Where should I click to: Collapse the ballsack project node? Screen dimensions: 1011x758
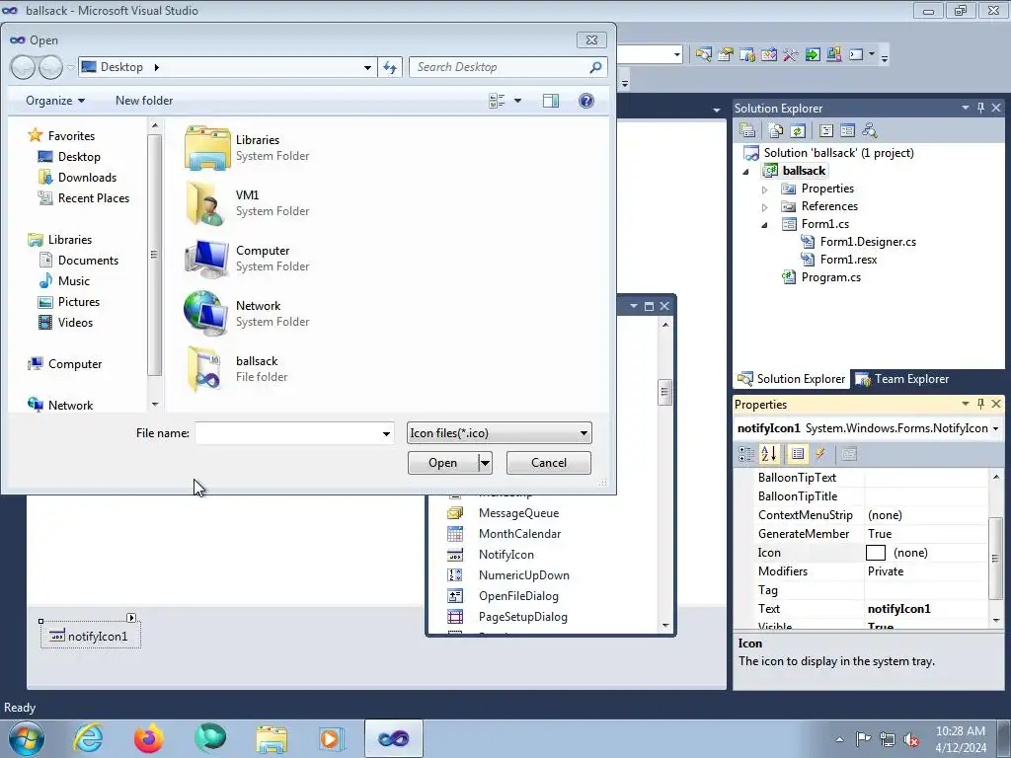pos(746,172)
